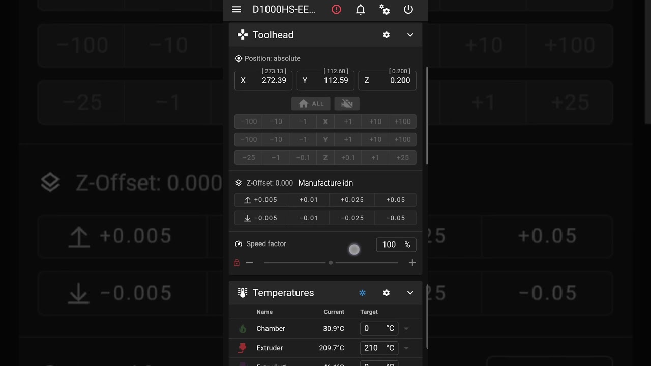Image resolution: width=651 pixels, height=366 pixels.
Task: Click the Extruder sensor name
Action: tap(270, 348)
